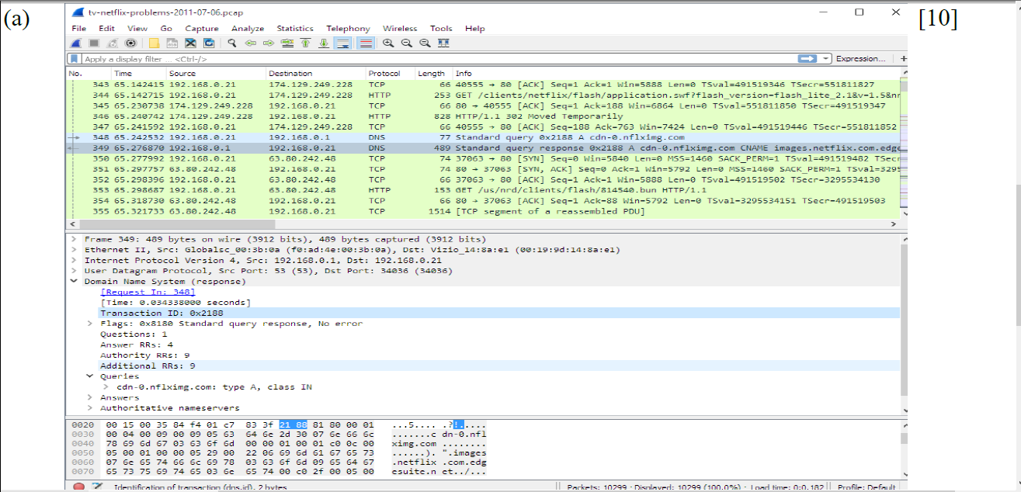The height and width of the screenshot is (492, 1021).
Task: Close this capture file with the X icon
Action: [x=191, y=43]
